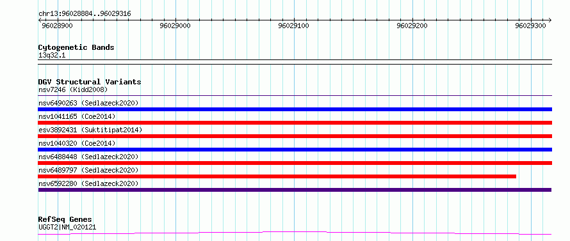The image size is (570, 241).
Task: Select the magenta UGGT2 gene track line
Action: click(295, 233)
